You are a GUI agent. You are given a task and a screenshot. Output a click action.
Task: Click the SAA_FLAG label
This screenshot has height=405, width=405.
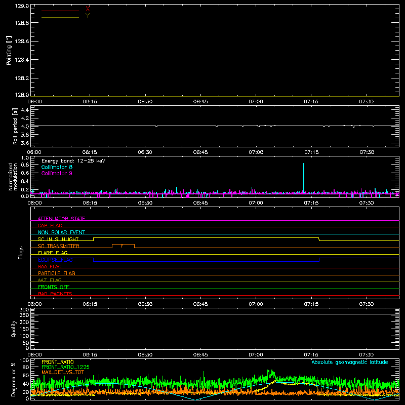50,266
